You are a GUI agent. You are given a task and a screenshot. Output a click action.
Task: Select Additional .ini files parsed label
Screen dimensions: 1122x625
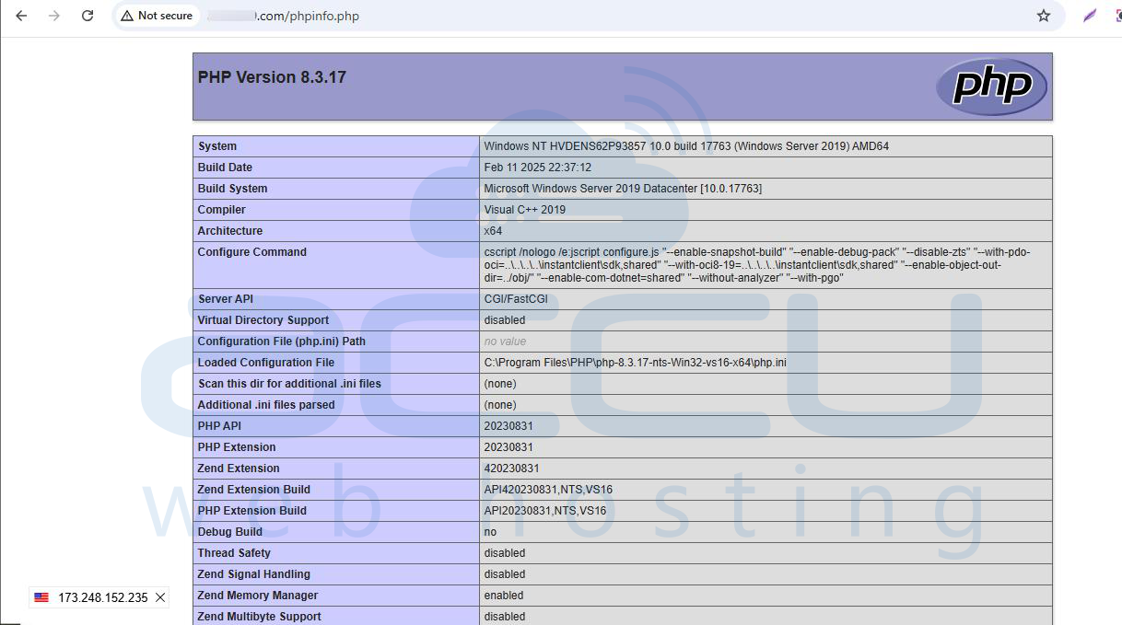265,405
